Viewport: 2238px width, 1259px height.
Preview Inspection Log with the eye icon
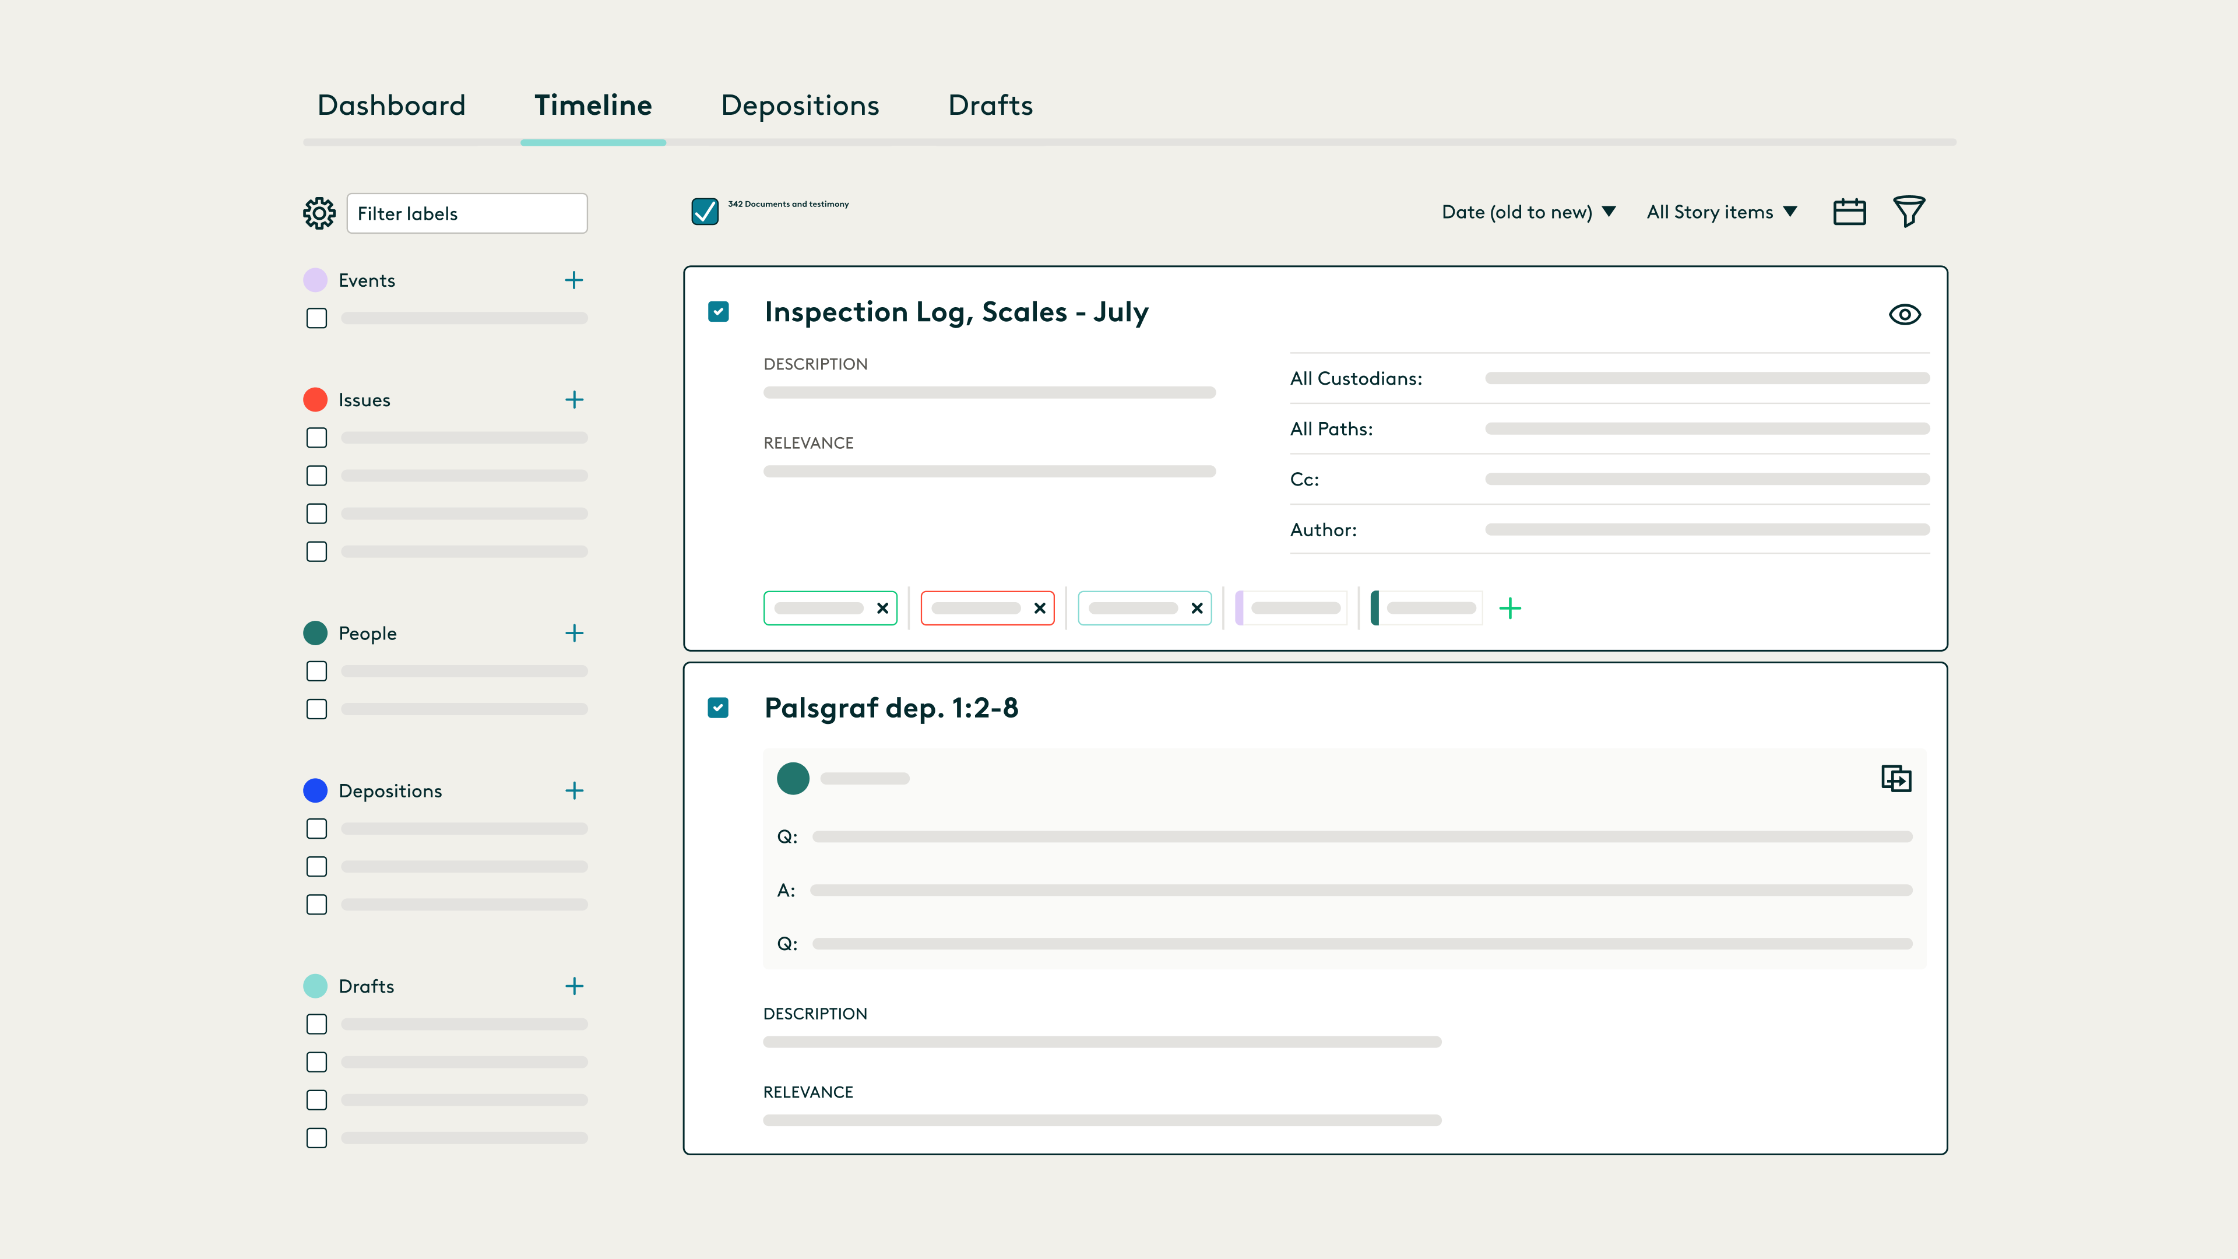(x=1905, y=315)
